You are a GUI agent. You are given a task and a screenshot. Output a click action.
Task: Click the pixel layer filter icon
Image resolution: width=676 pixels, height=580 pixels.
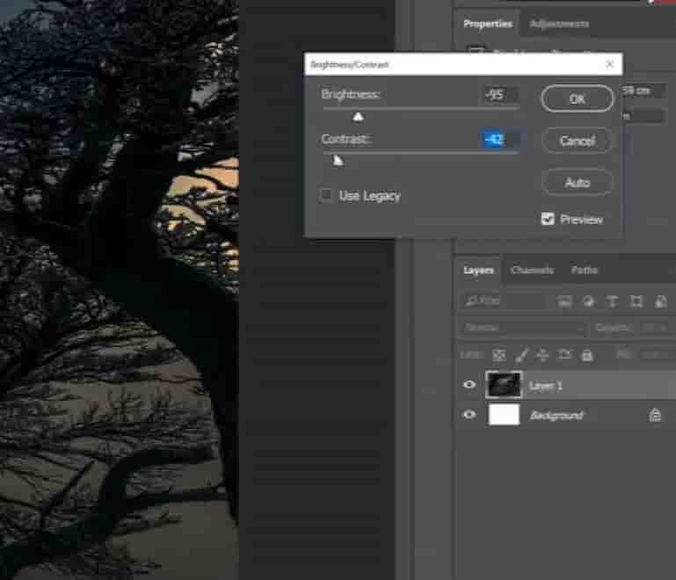point(565,301)
